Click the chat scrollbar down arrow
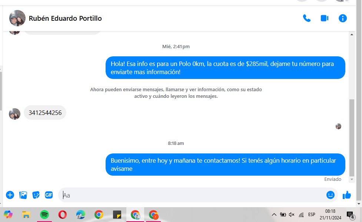Viewport: 362px width, 222px height. tap(352, 179)
